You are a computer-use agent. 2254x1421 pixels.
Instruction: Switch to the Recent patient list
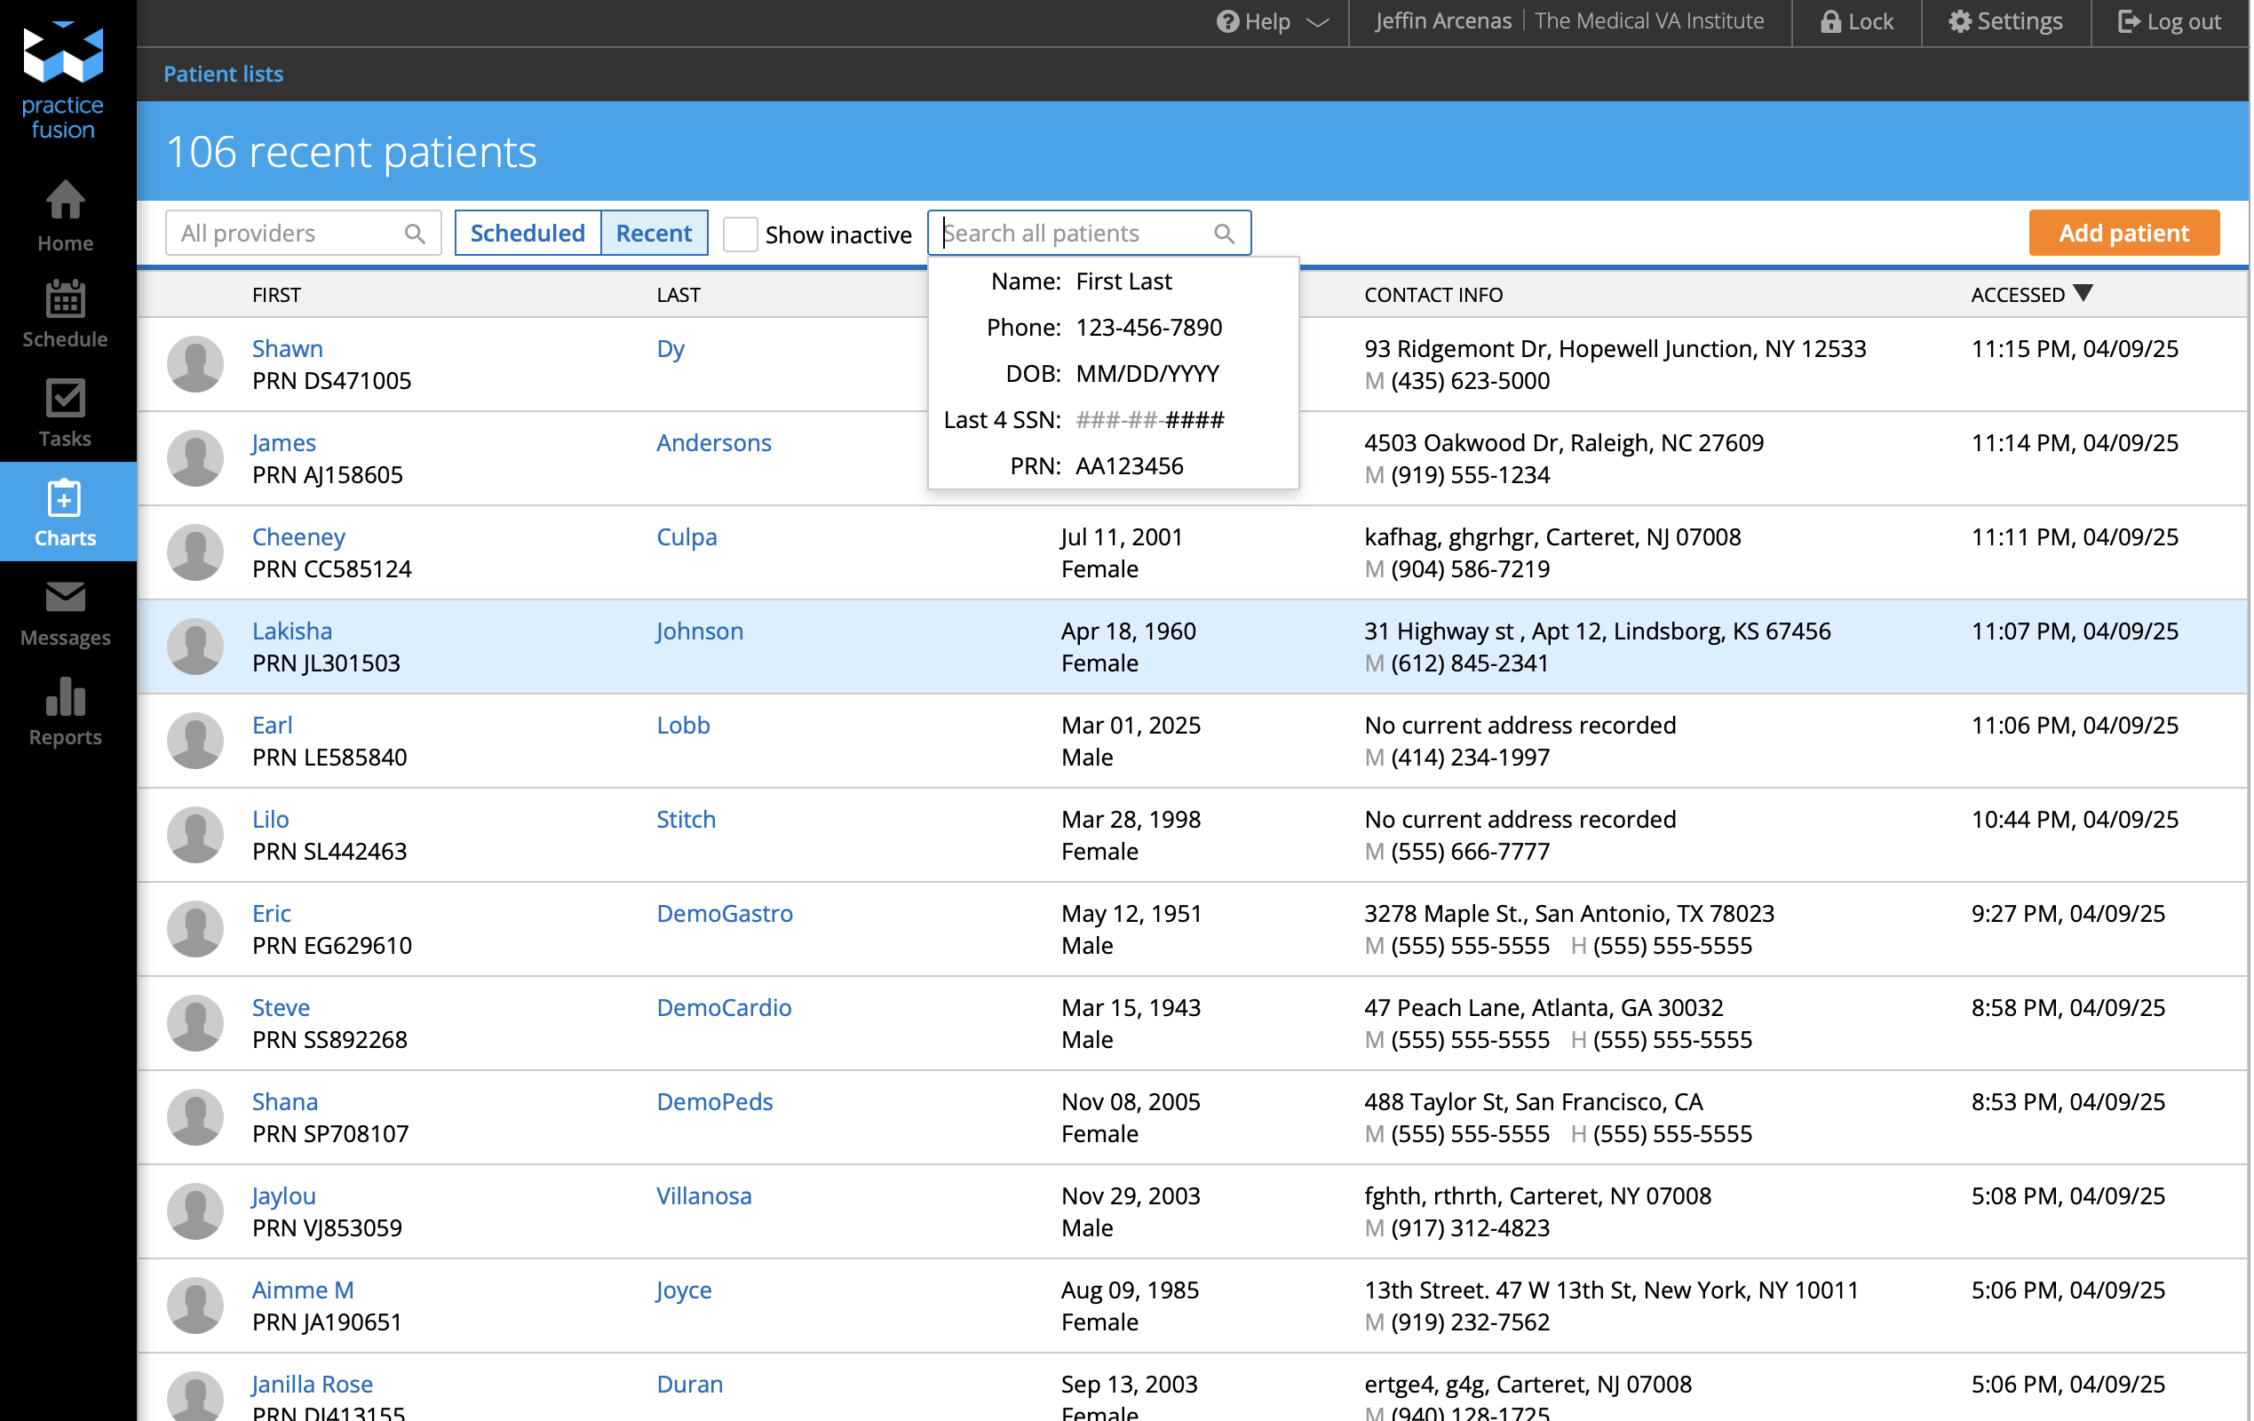coord(654,233)
